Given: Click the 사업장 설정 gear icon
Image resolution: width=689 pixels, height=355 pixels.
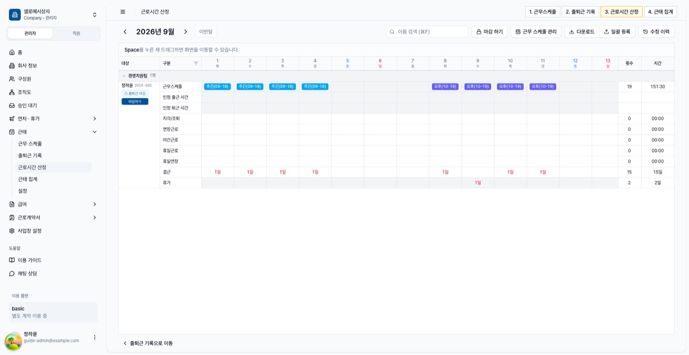Looking at the screenshot, I should (x=12, y=231).
